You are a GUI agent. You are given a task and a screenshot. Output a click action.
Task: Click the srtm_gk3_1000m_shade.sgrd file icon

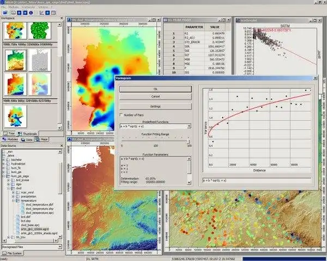click(18, 233)
